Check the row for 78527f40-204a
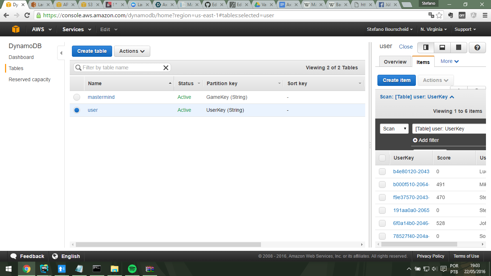Viewport: 491px width, 276px height. pyautogui.click(x=382, y=236)
